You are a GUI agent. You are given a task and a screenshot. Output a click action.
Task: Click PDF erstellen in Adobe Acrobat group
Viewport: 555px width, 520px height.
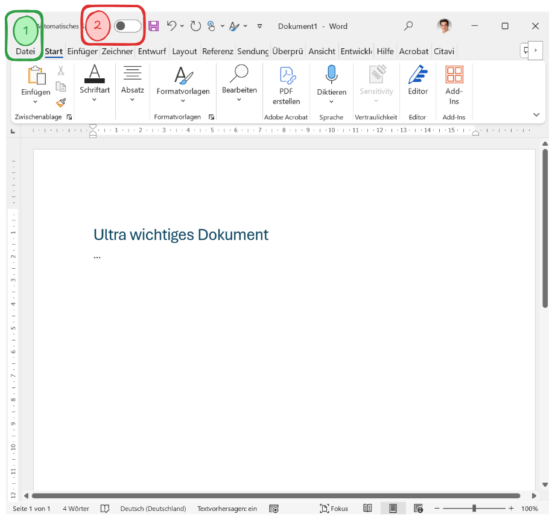286,85
